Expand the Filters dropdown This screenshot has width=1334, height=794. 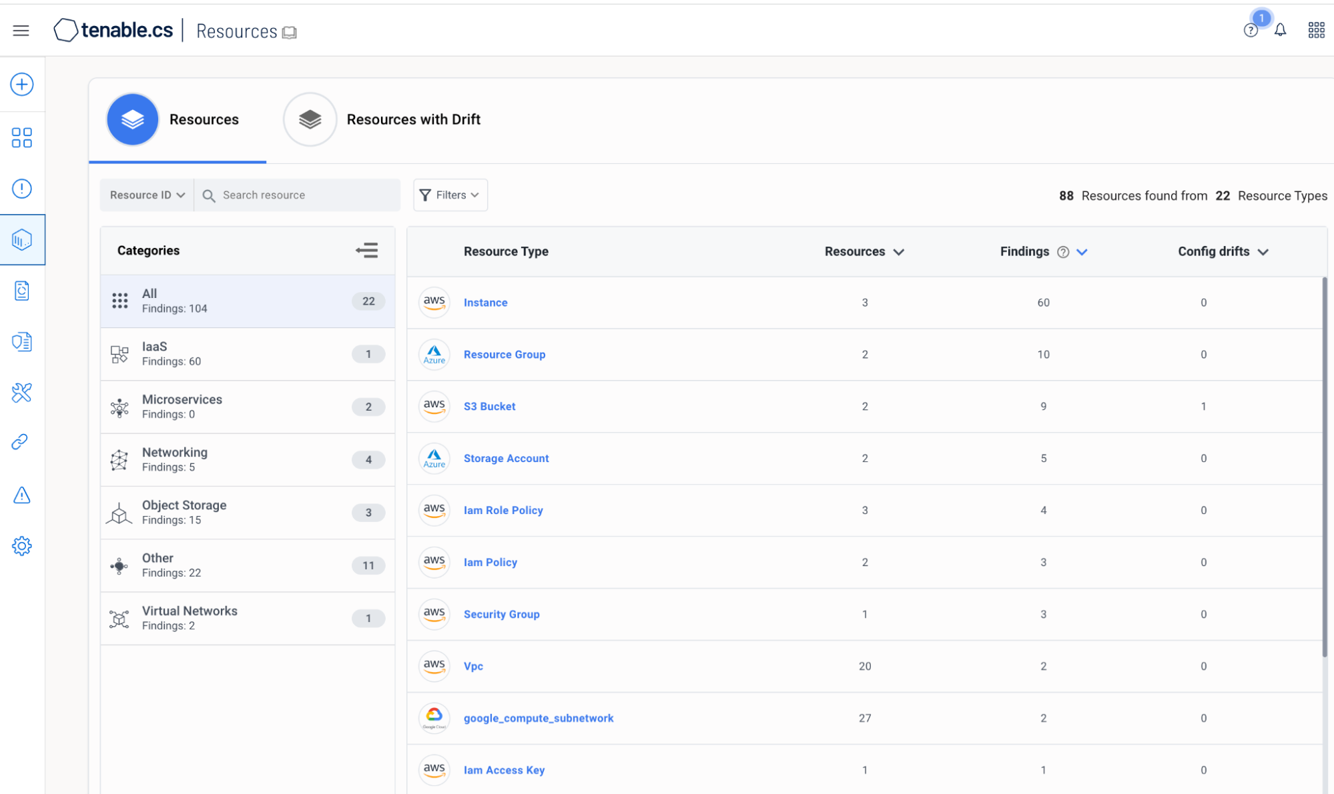pyautogui.click(x=450, y=195)
